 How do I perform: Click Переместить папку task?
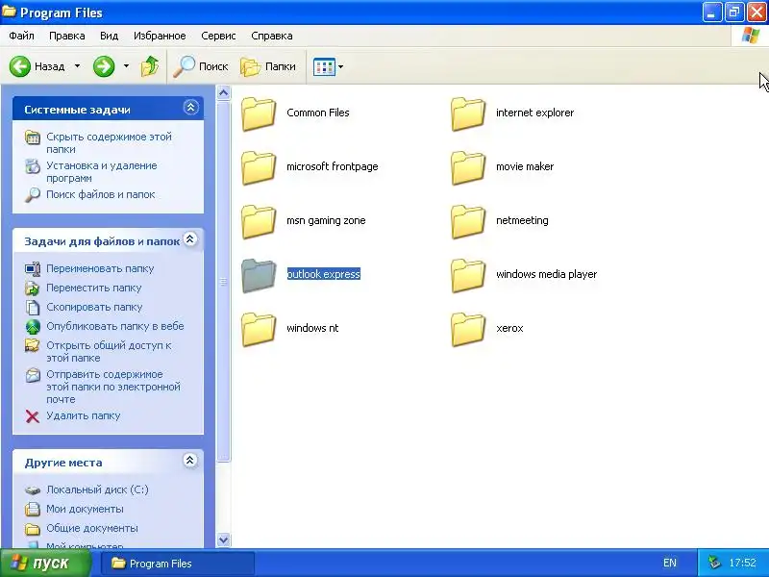pyautogui.click(x=93, y=288)
